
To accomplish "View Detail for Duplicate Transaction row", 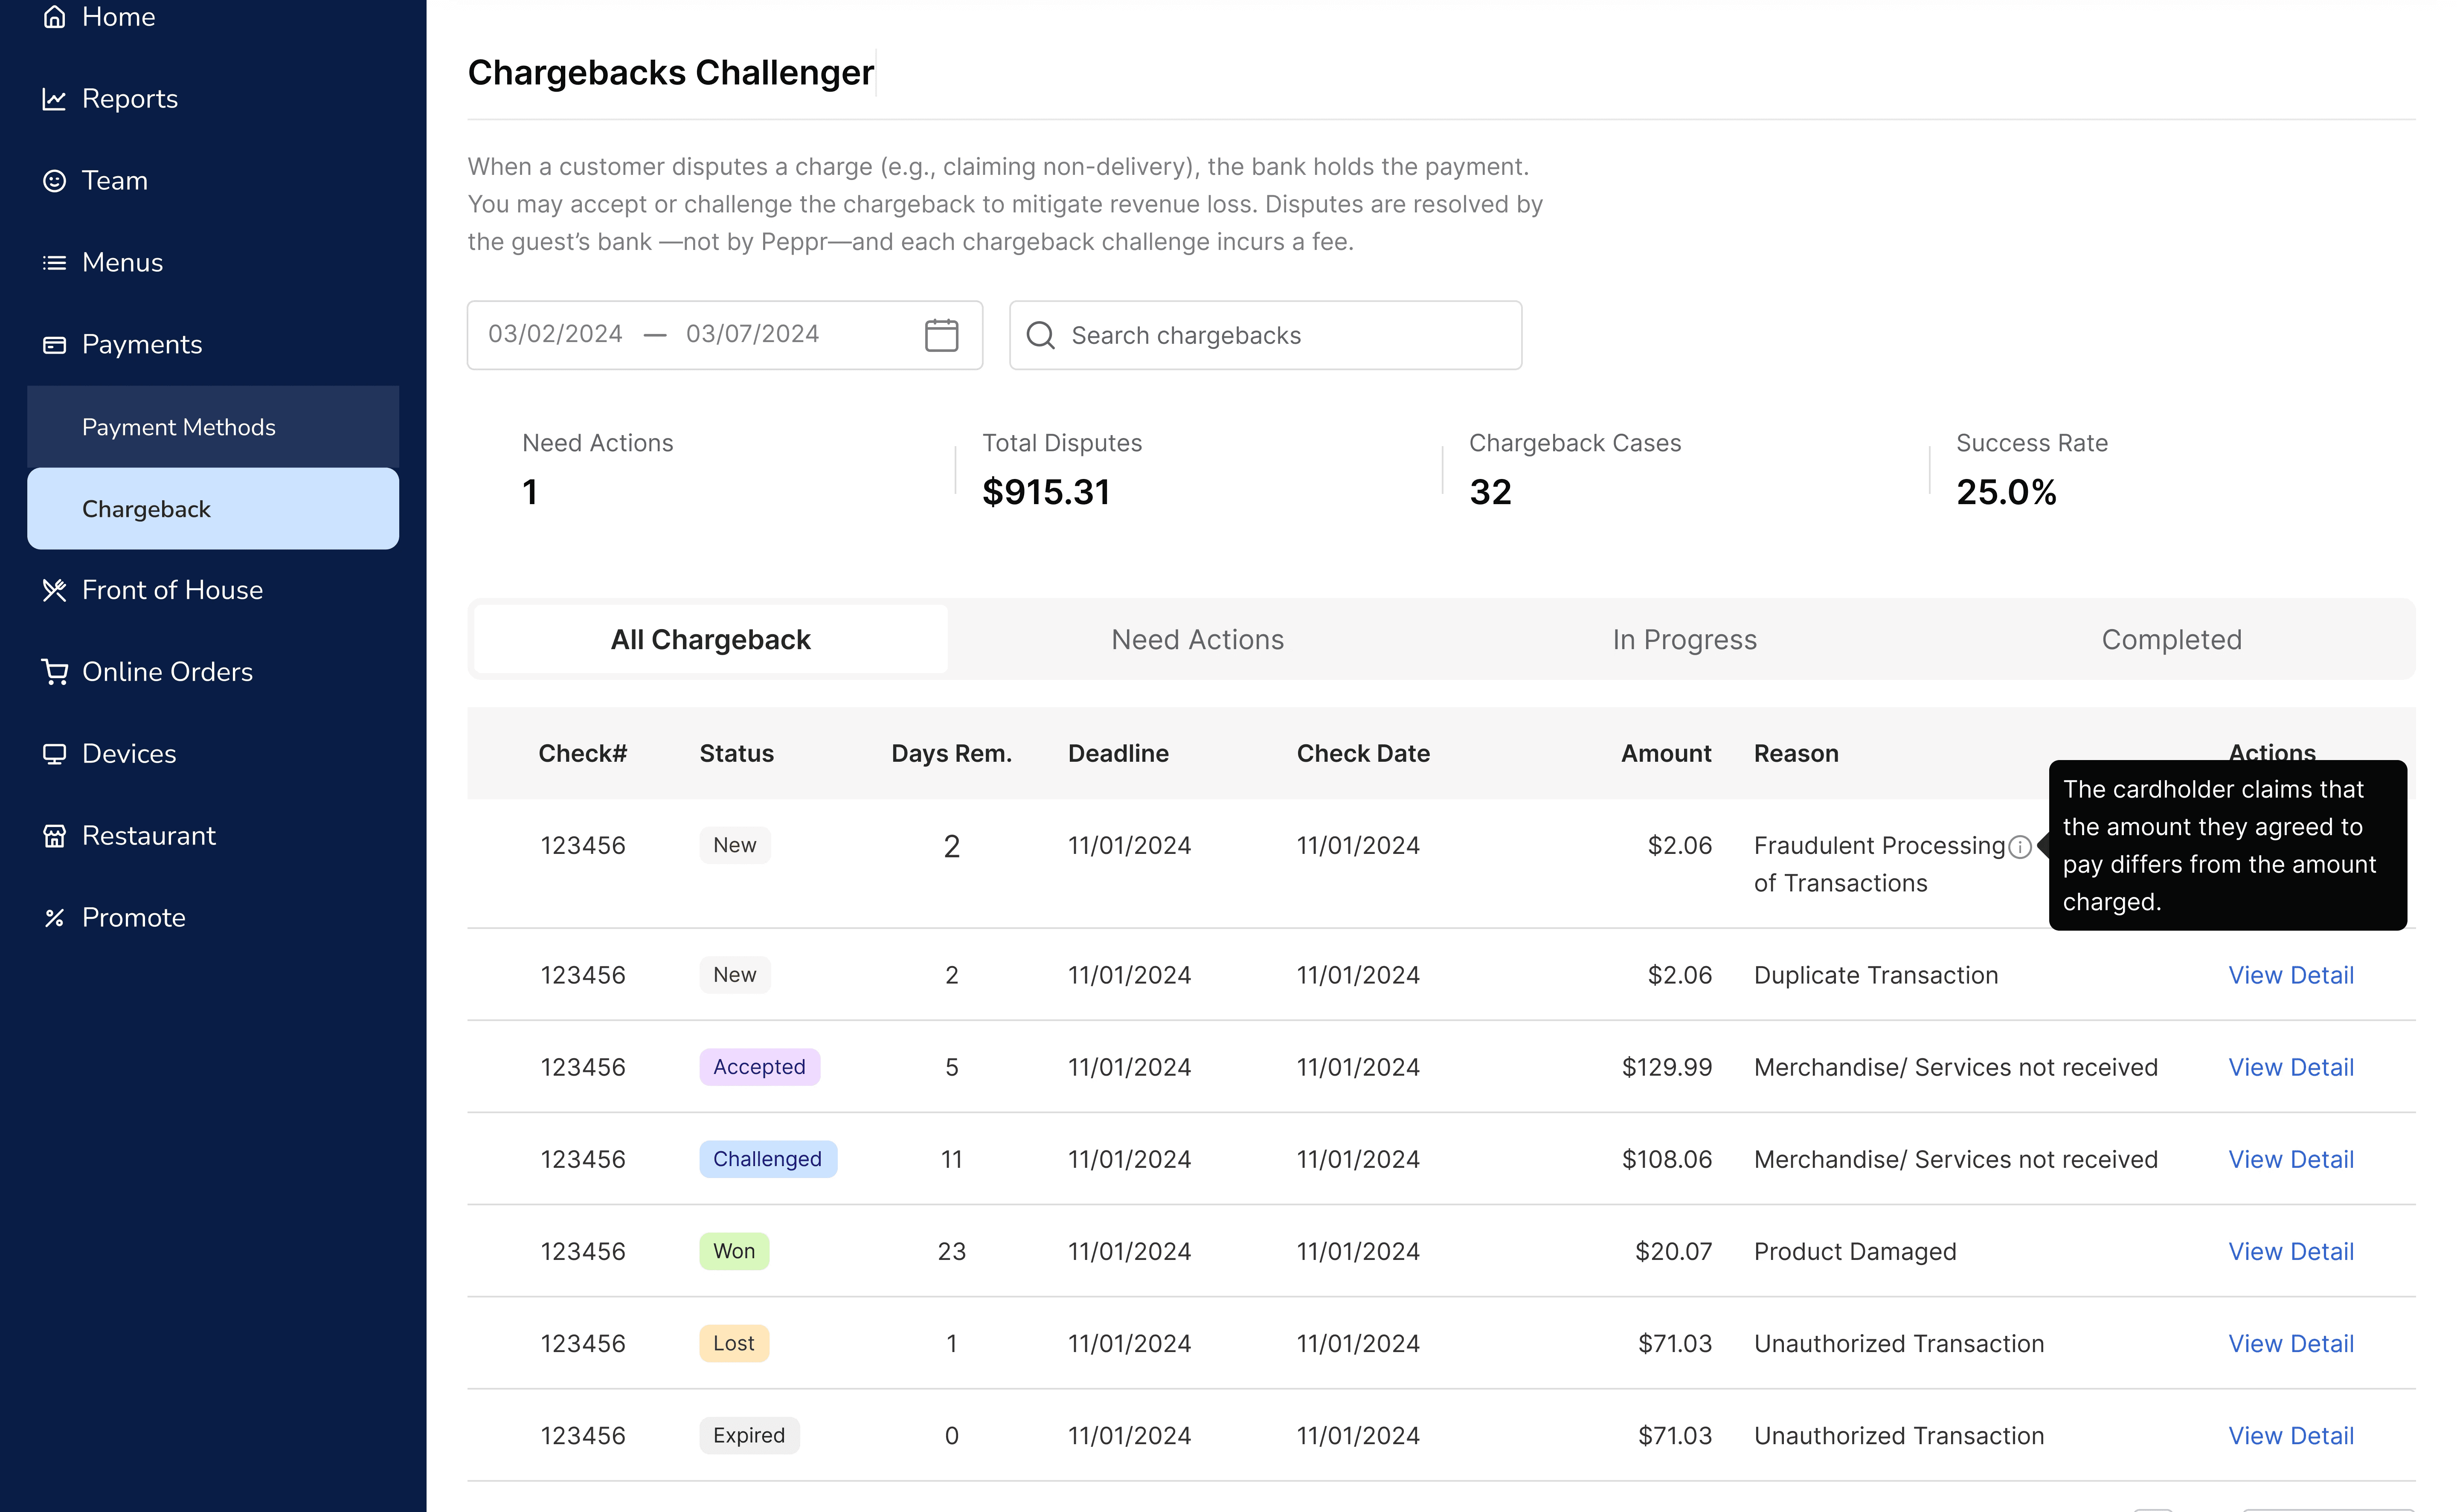I will tap(2290, 975).
